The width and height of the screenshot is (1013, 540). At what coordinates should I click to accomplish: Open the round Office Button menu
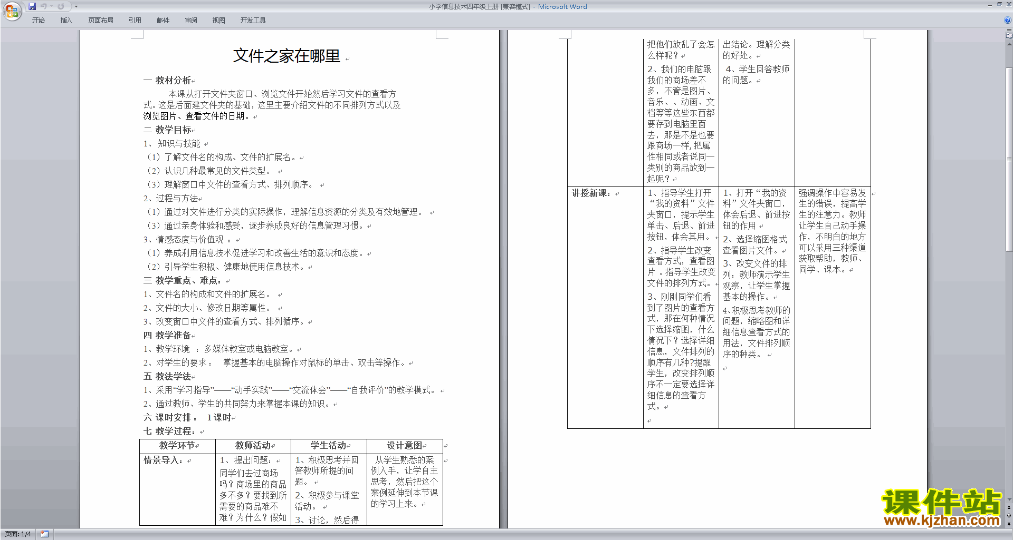(x=12, y=11)
